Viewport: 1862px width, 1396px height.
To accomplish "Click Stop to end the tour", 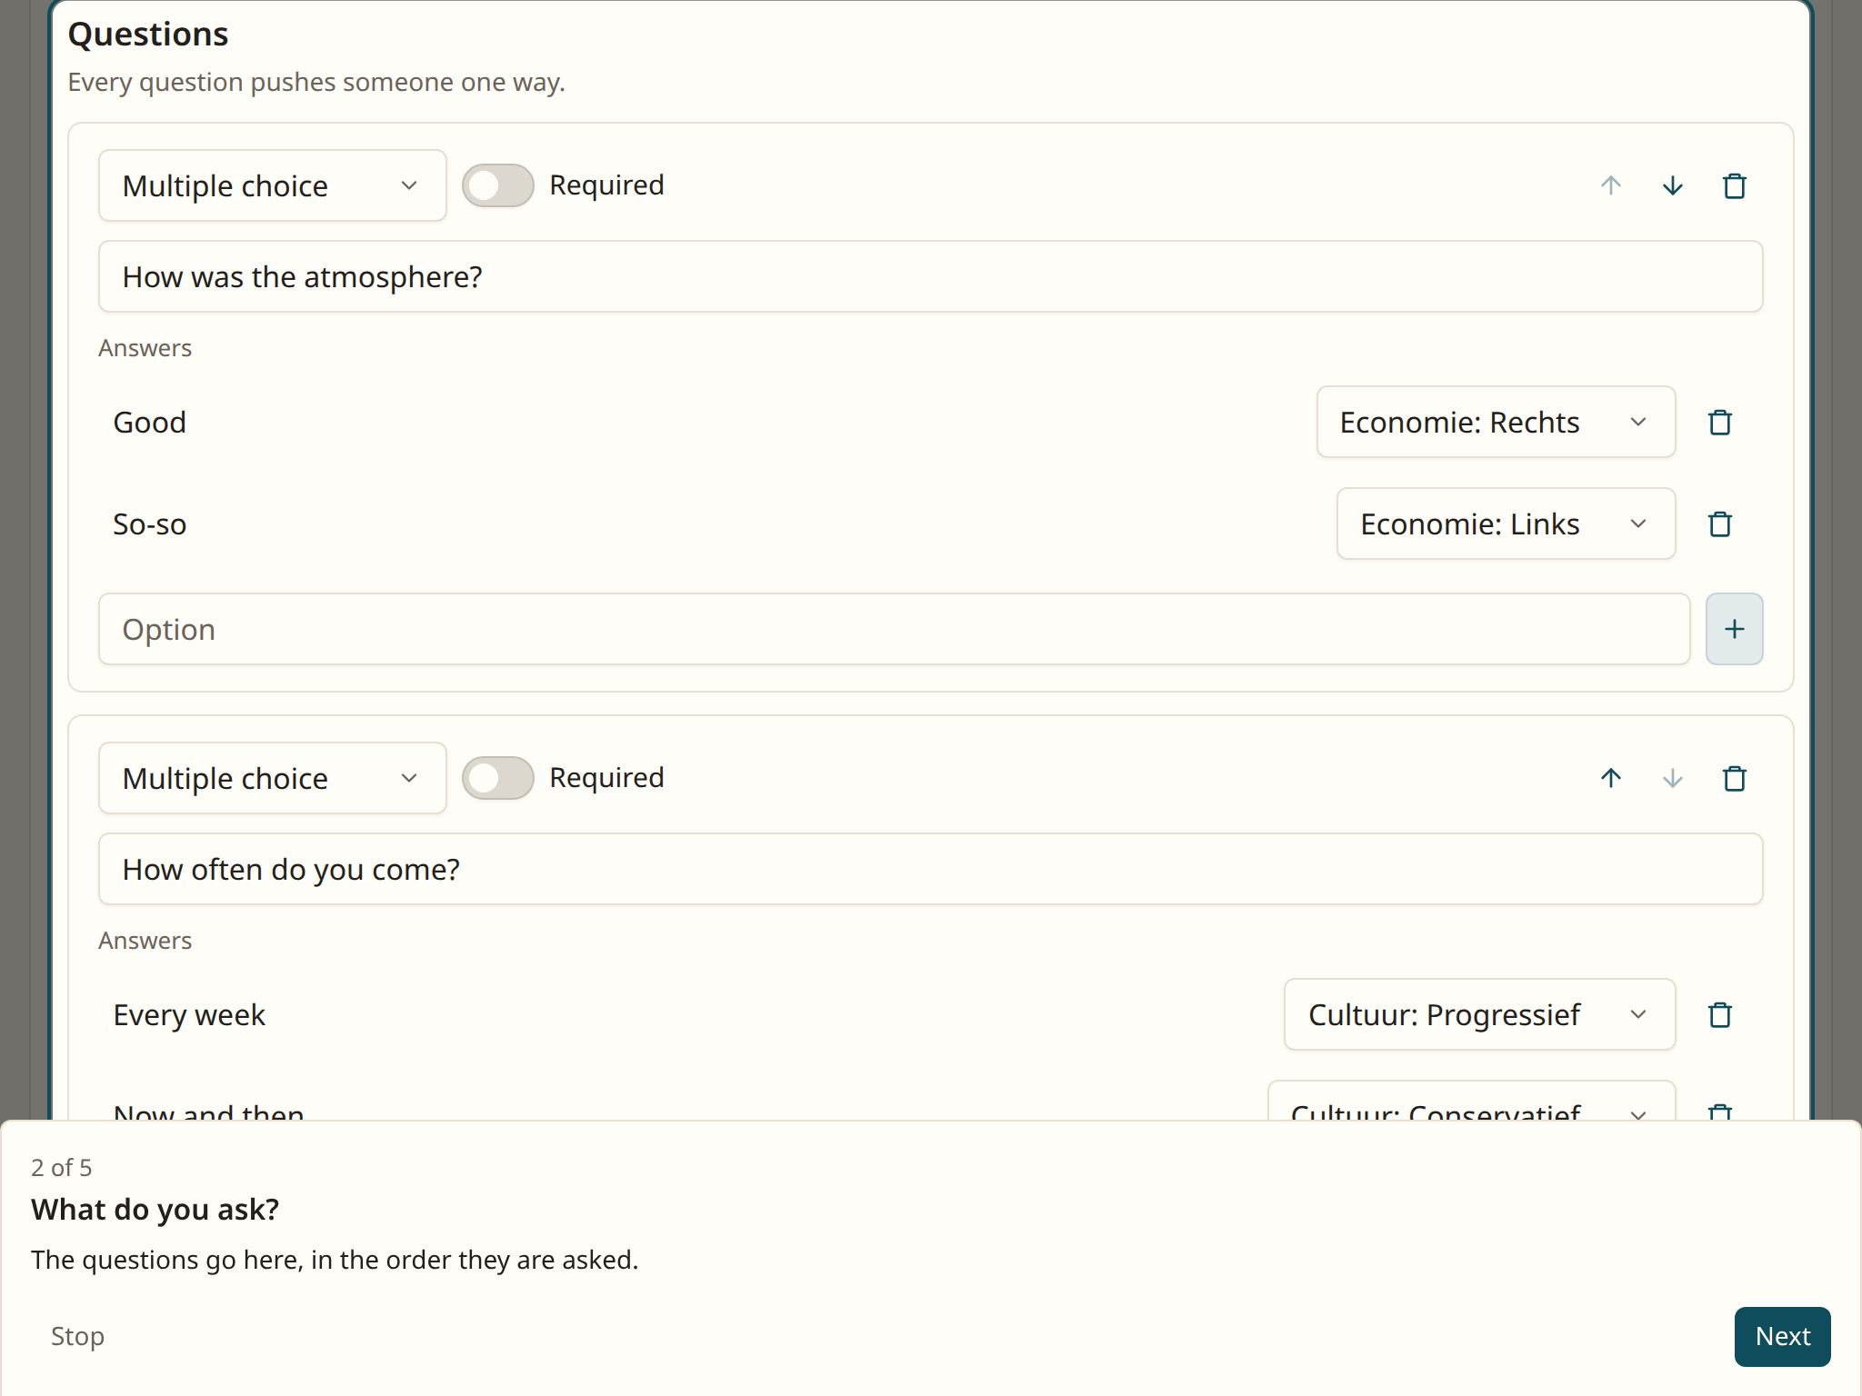I will [x=77, y=1336].
